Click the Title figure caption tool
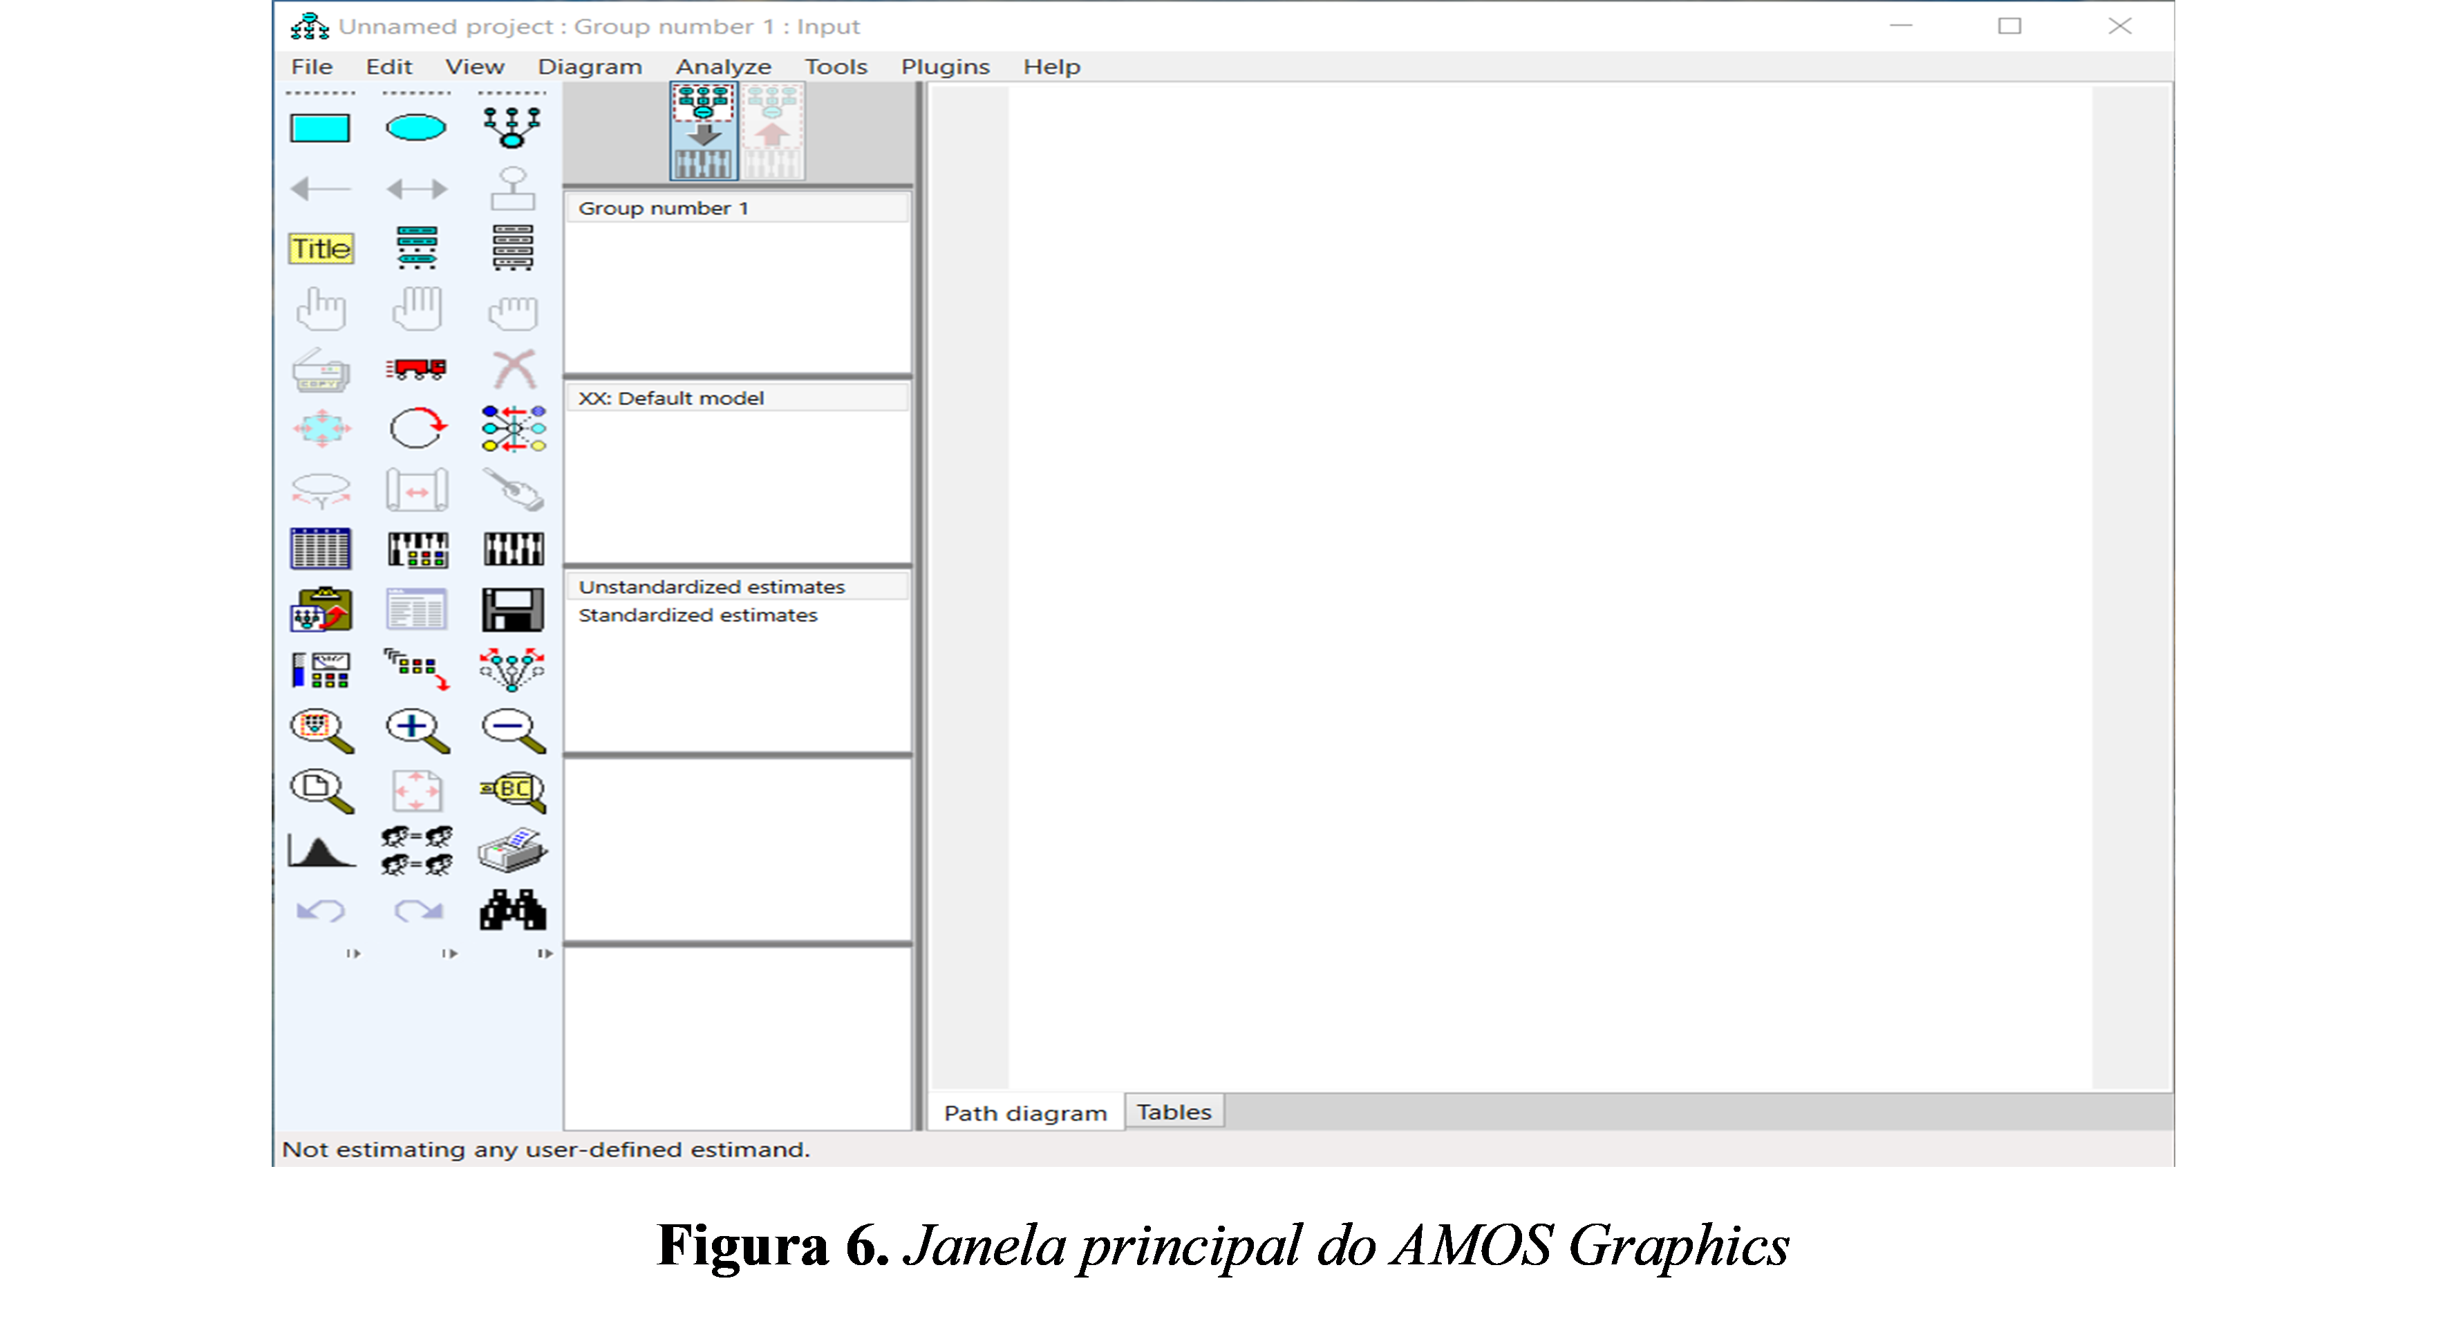This screenshot has width=2449, height=1319. (x=321, y=248)
